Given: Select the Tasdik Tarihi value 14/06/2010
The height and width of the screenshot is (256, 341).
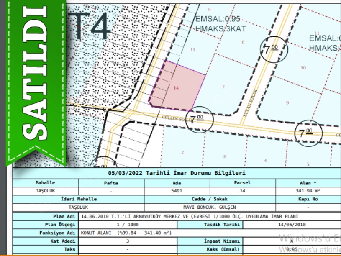Looking at the screenshot, I should (292, 225).
